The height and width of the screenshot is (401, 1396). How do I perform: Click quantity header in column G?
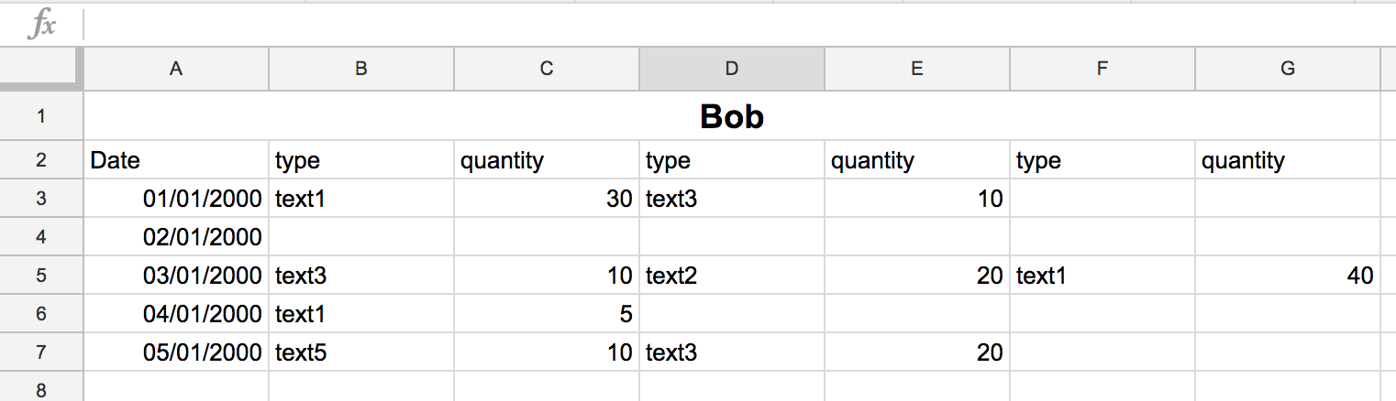1287,161
